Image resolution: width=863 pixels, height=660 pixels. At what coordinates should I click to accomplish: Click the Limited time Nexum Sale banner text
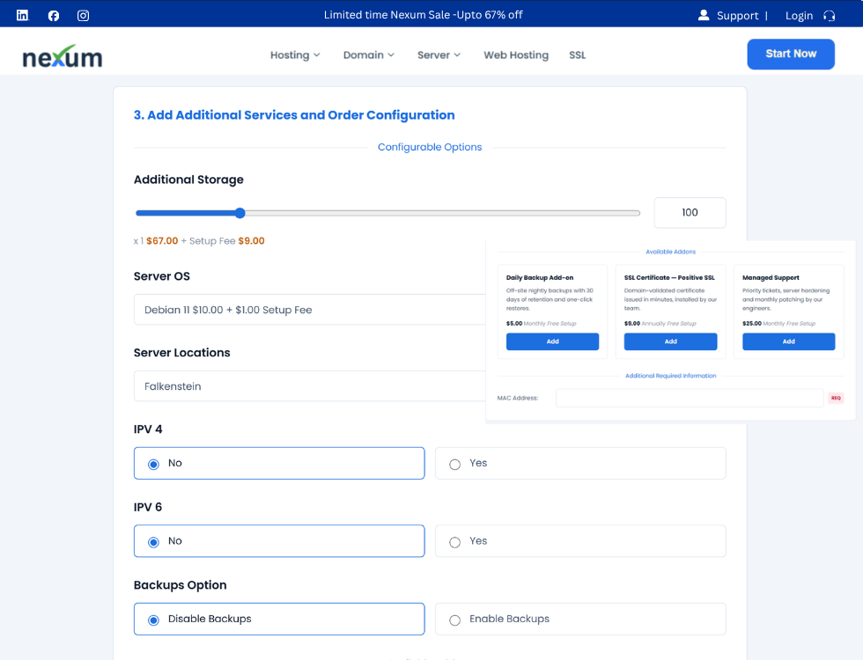(423, 15)
